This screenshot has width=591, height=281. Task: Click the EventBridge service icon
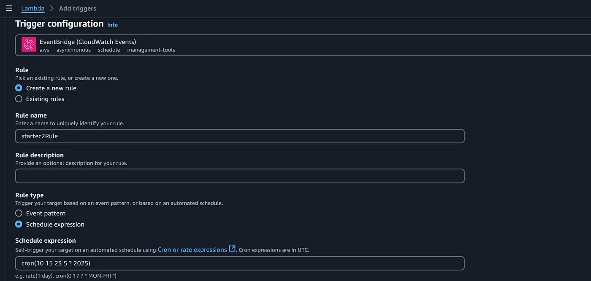(29, 45)
